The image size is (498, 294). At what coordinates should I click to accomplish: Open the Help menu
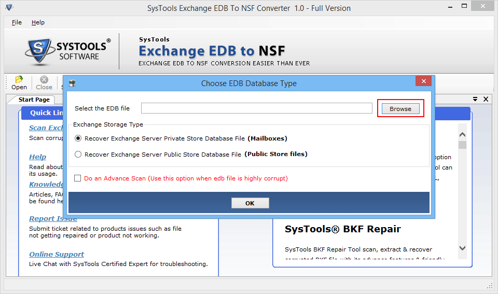point(38,22)
